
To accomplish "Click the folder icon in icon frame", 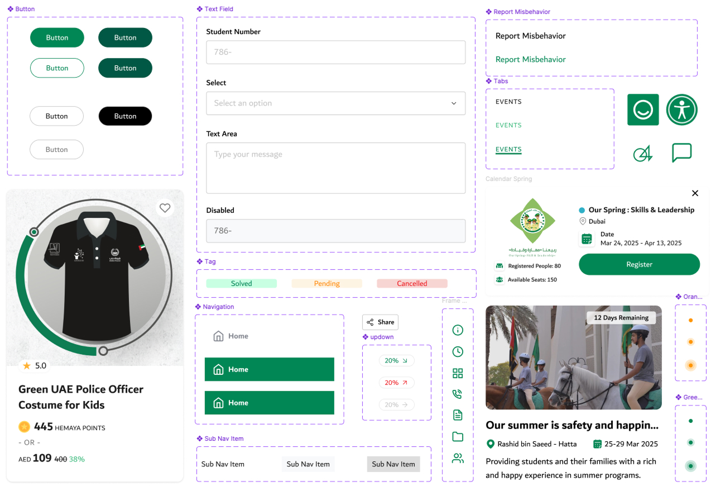I will (458, 437).
